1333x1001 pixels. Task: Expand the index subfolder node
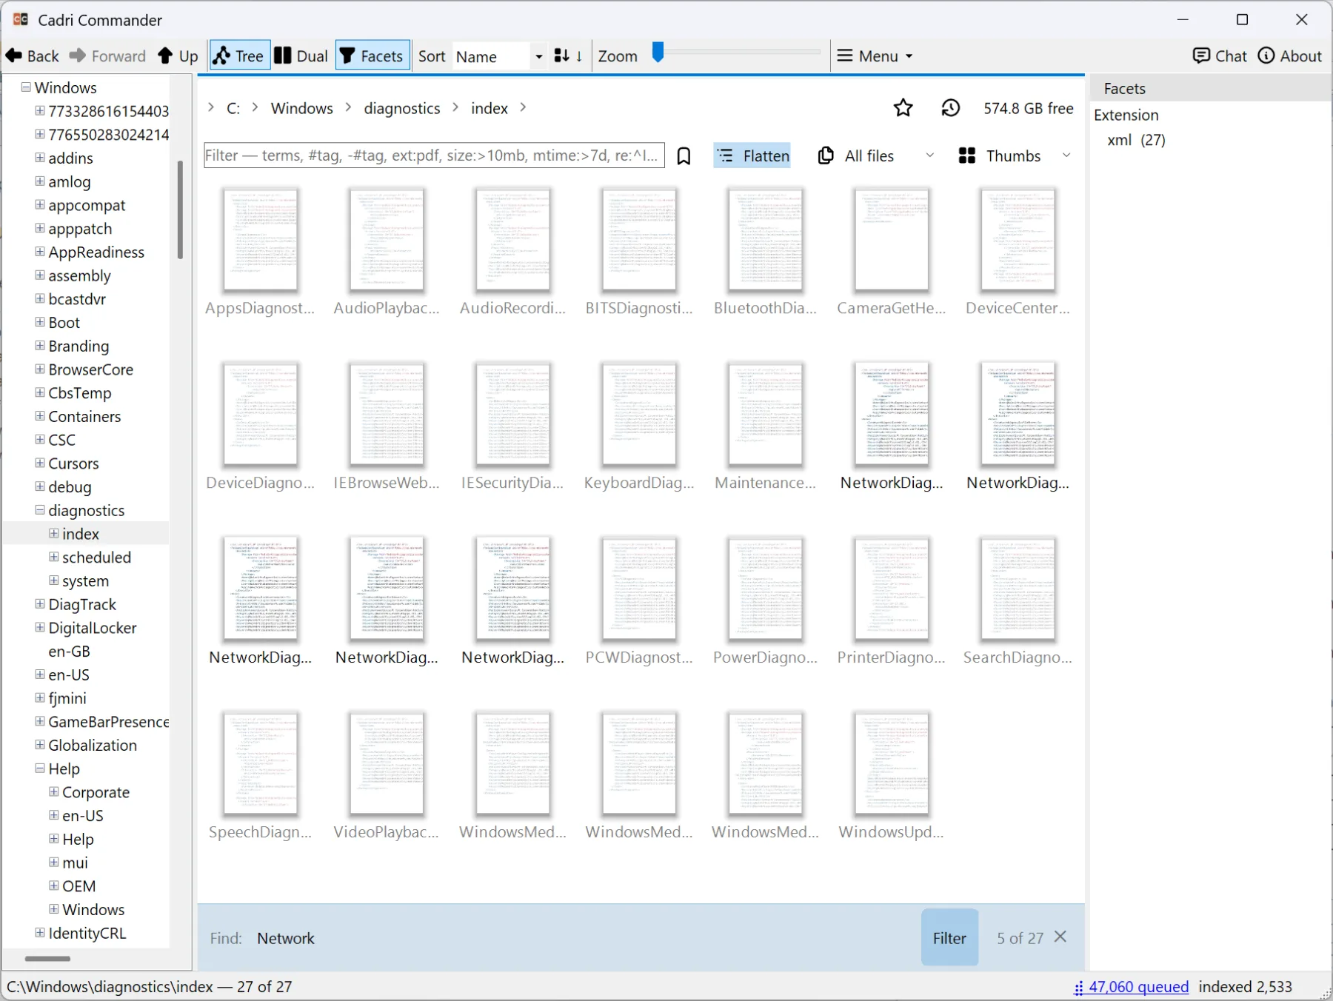tap(54, 533)
